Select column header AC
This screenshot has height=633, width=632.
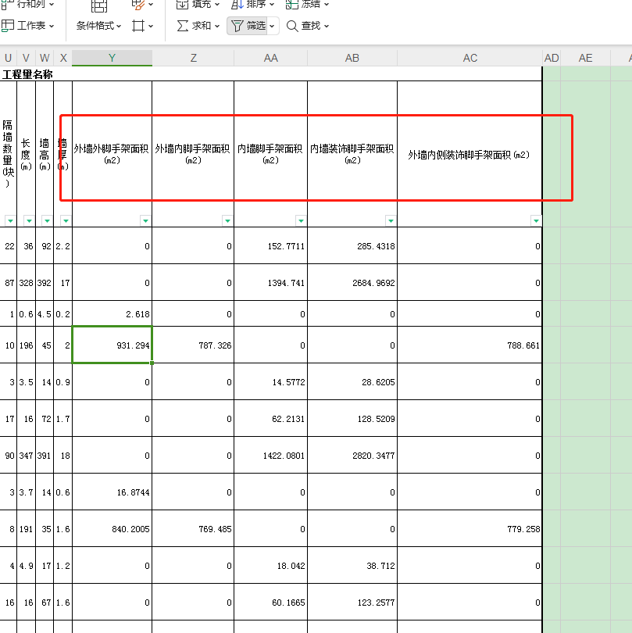470,59
